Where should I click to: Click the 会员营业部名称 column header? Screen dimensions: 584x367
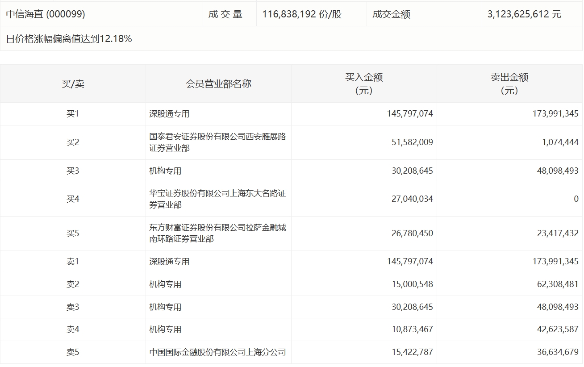[x=218, y=84]
